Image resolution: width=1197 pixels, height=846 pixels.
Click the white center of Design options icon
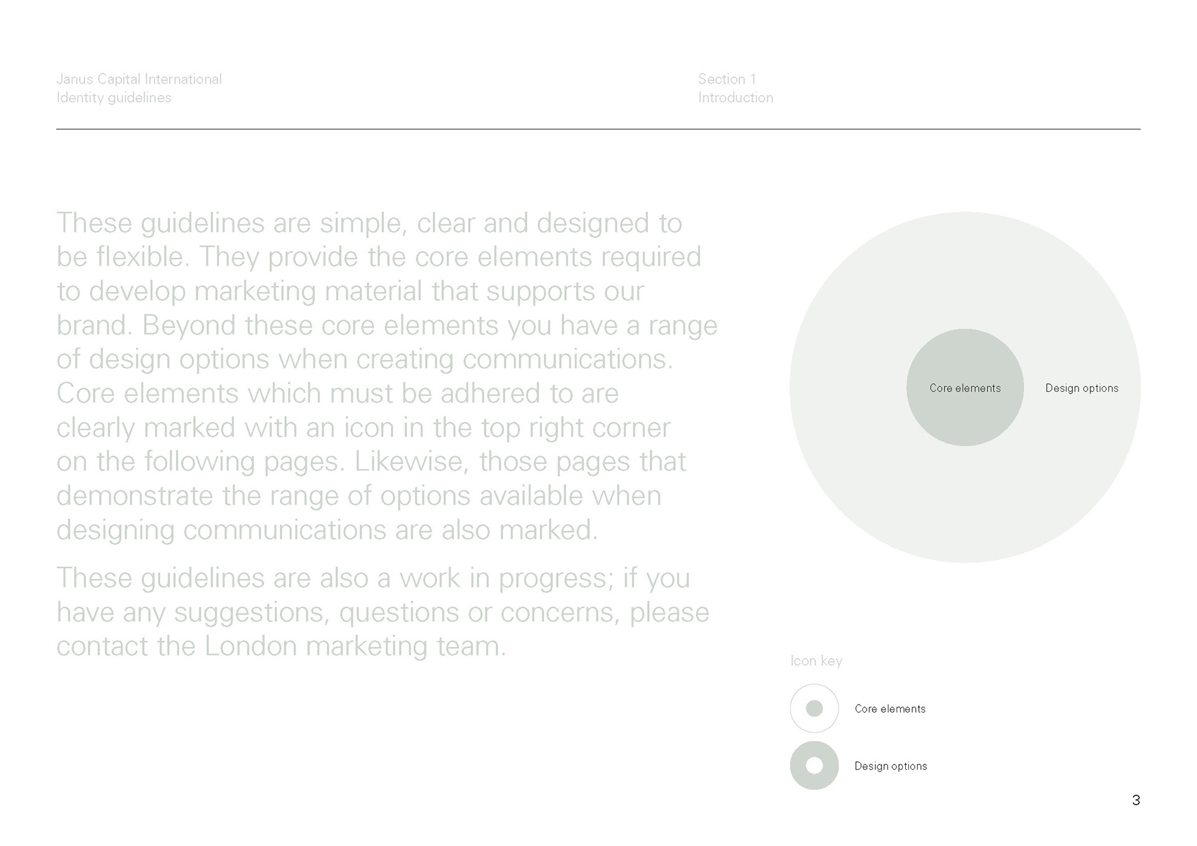[814, 766]
